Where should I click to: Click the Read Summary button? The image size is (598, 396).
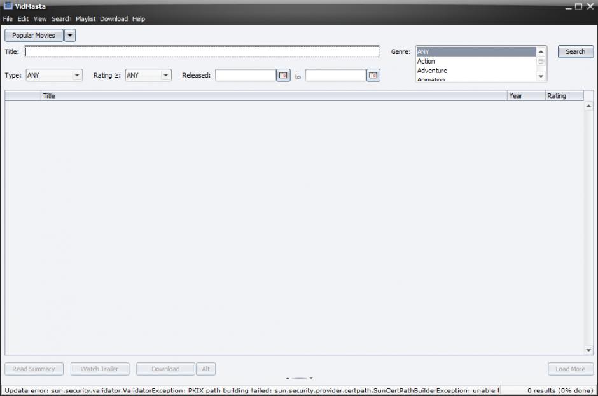point(34,369)
